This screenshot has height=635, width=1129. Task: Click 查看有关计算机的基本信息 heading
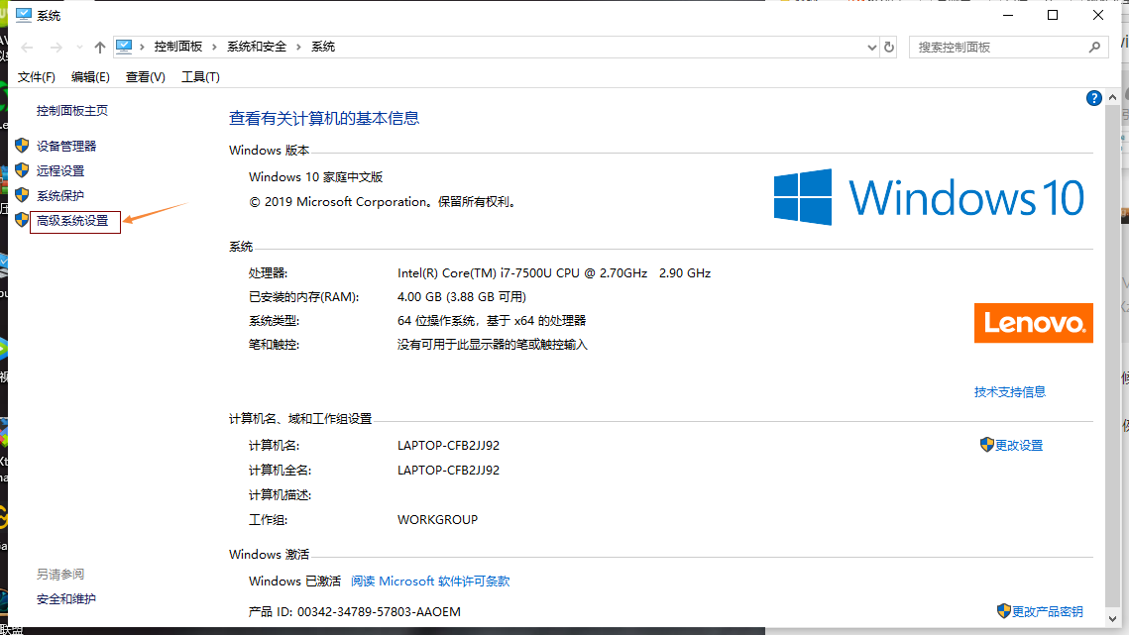(324, 119)
